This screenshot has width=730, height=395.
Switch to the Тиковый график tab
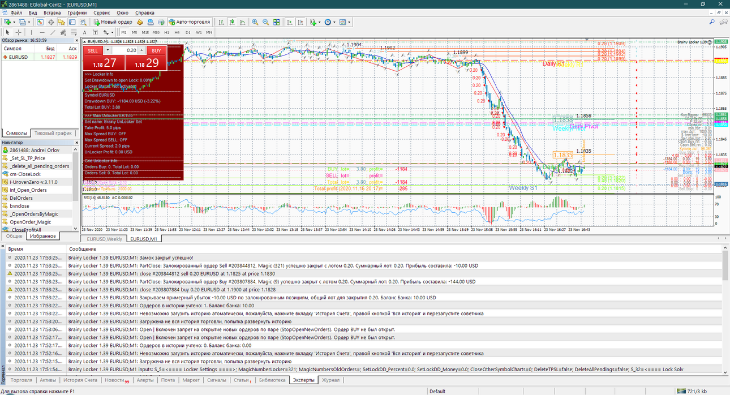[53, 133]
